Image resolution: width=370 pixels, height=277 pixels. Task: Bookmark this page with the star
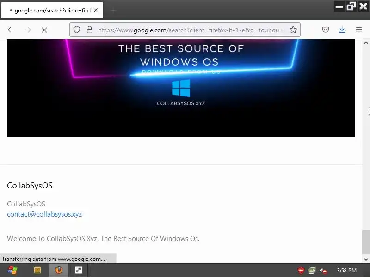point(293,30)
